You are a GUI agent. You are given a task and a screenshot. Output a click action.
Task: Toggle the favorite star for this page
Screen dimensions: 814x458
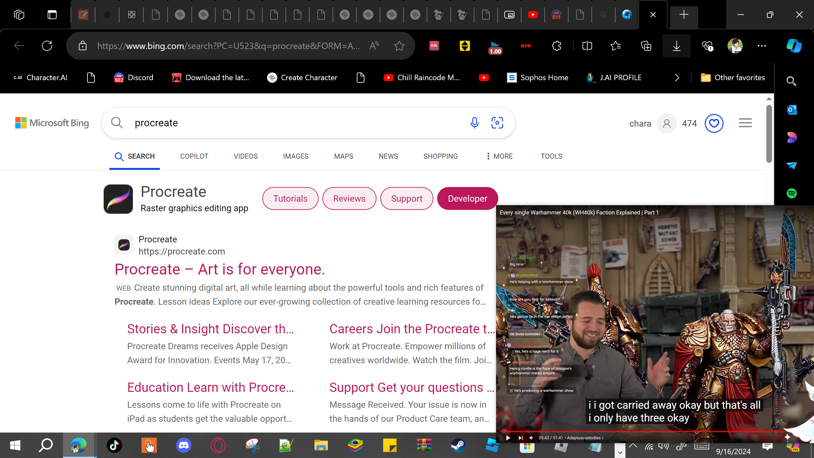pyautogui.click(x=399, y=46)
